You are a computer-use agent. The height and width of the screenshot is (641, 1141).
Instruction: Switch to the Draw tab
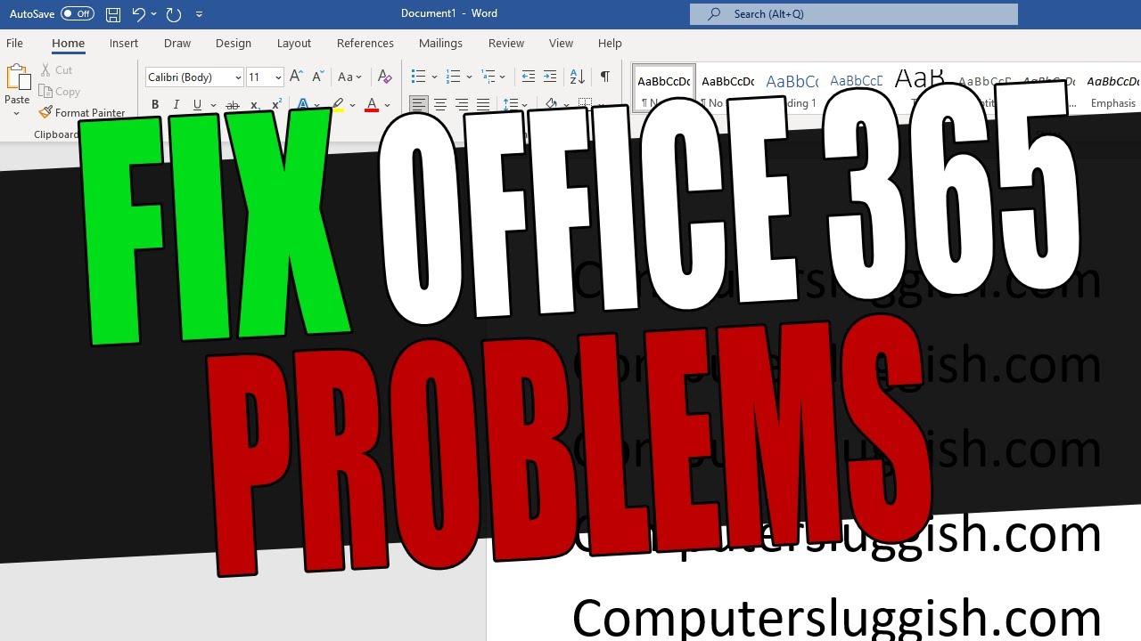pos(177,43)
